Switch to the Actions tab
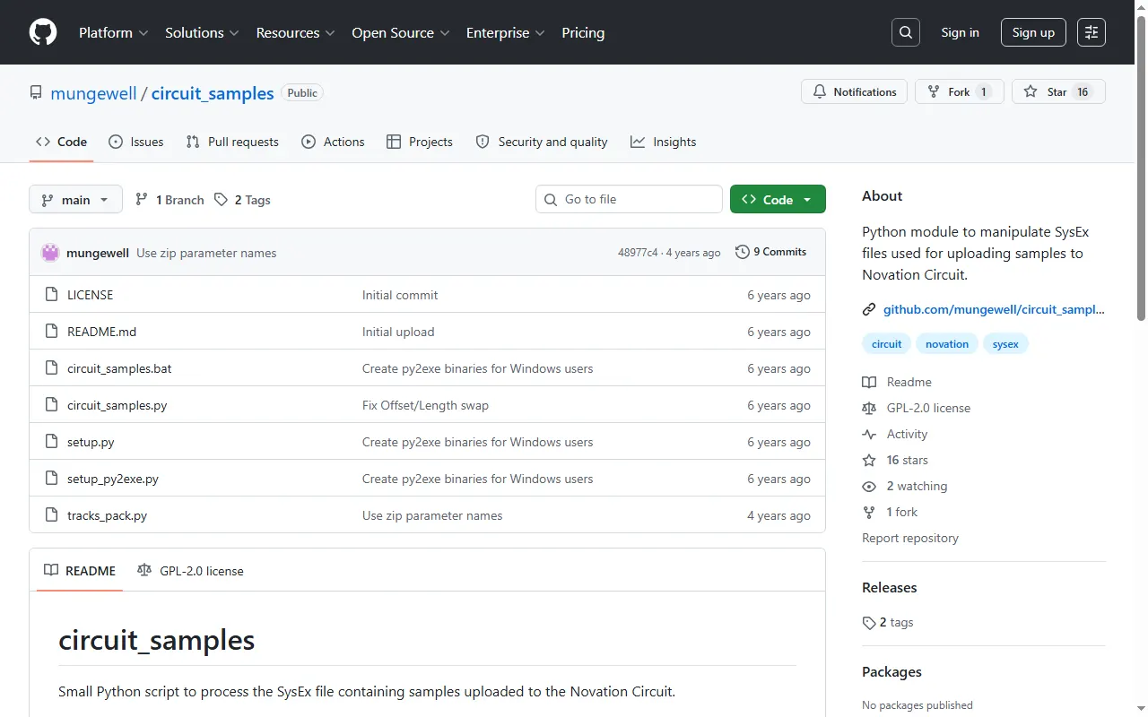Viewport: 1148px width, 717px height. click(x=333, y=142)
